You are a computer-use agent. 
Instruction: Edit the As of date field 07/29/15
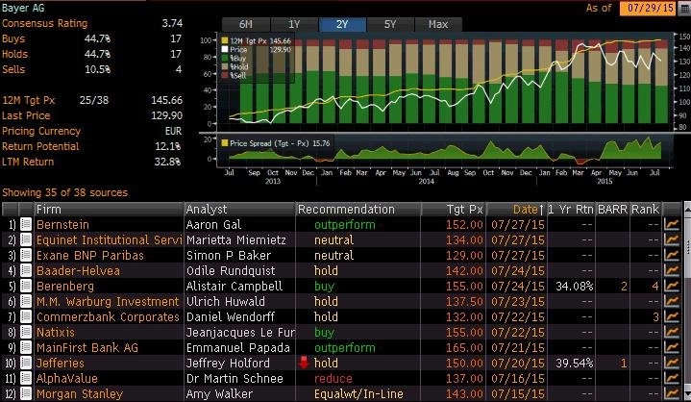point(648,9)
